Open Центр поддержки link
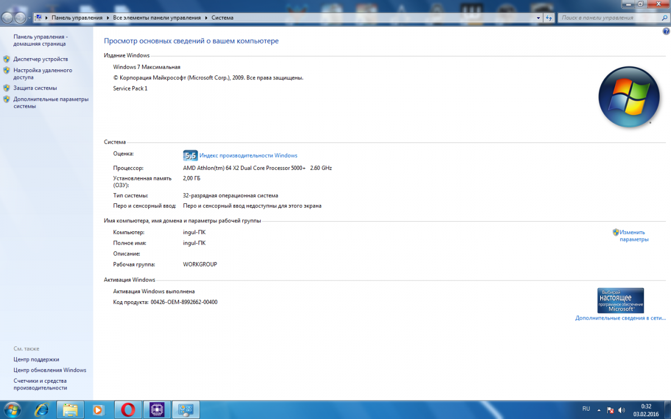 click(36, 359)
